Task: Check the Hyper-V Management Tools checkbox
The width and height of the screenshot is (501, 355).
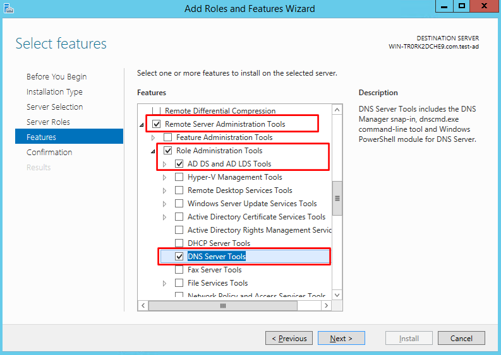Action: (179, 177)
